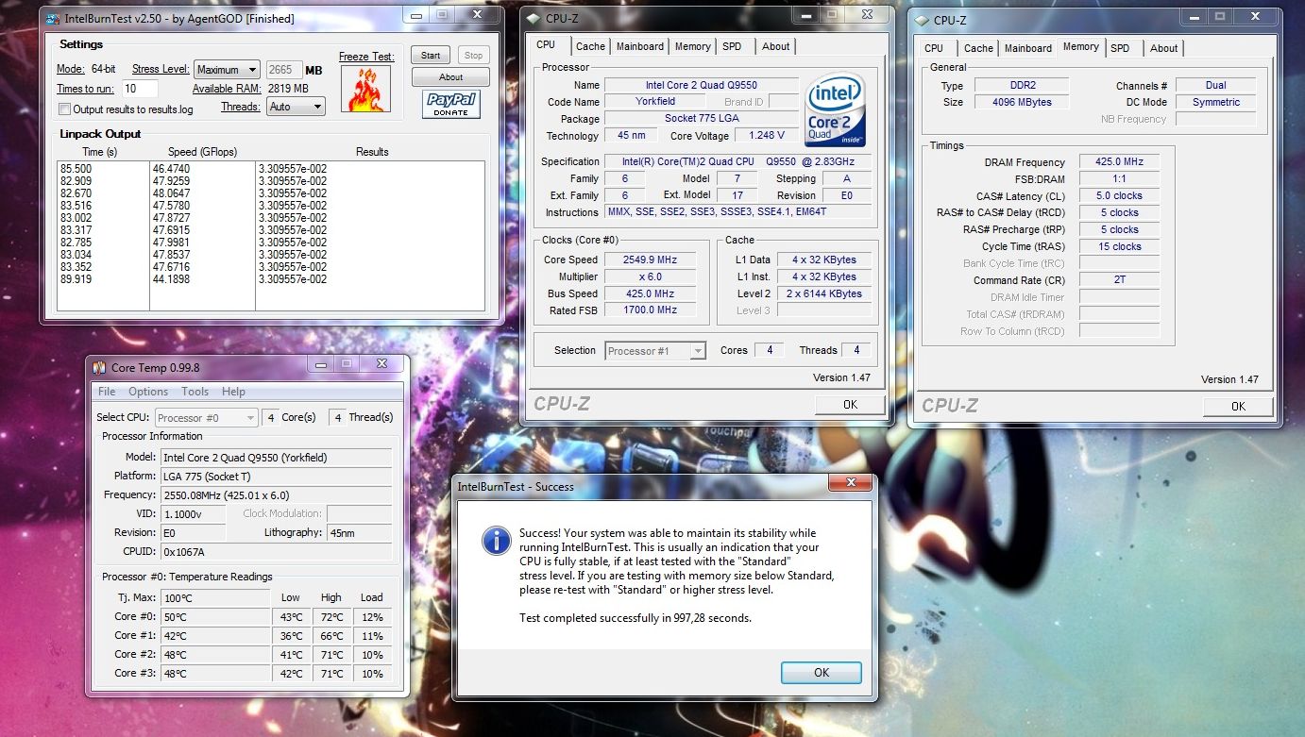The image size is (1305, 737).
Task: Open the File menu in Core Temp
Action: click(x=107, y=392)
